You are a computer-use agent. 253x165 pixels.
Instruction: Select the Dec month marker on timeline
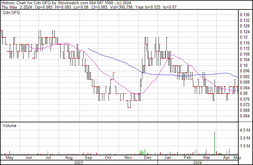(148, 158)
